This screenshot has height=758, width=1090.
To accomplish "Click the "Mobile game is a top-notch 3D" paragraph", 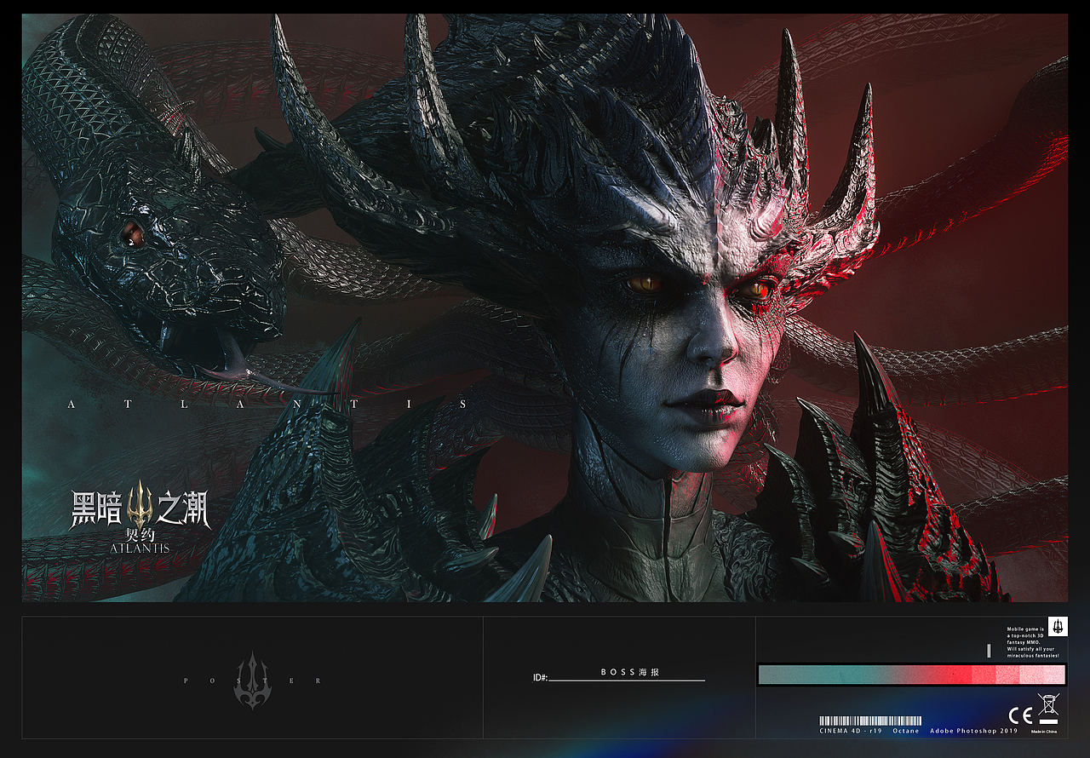I will click(1032, 642).
